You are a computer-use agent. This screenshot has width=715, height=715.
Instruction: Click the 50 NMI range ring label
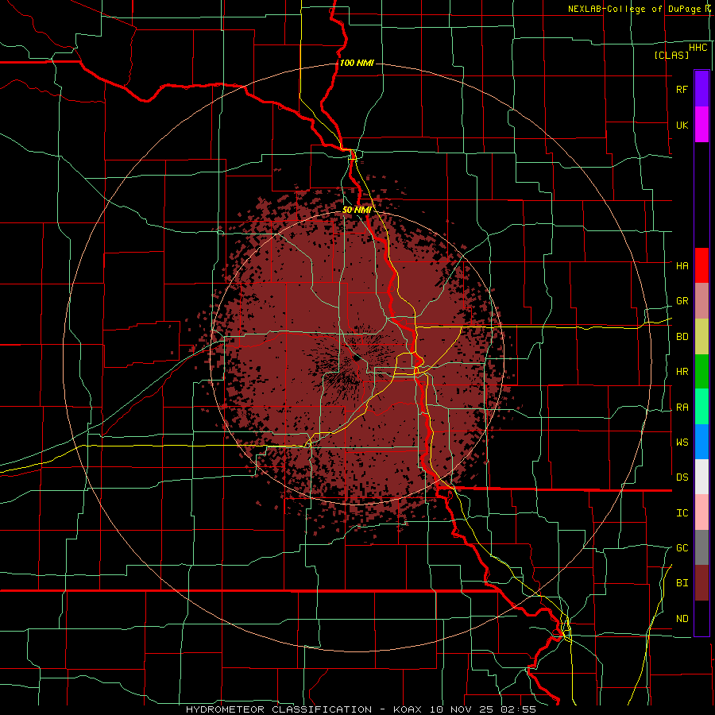(x=356, y=210)
